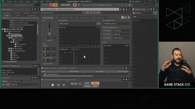Toggle the LIVE editing button

coord(55,5)
